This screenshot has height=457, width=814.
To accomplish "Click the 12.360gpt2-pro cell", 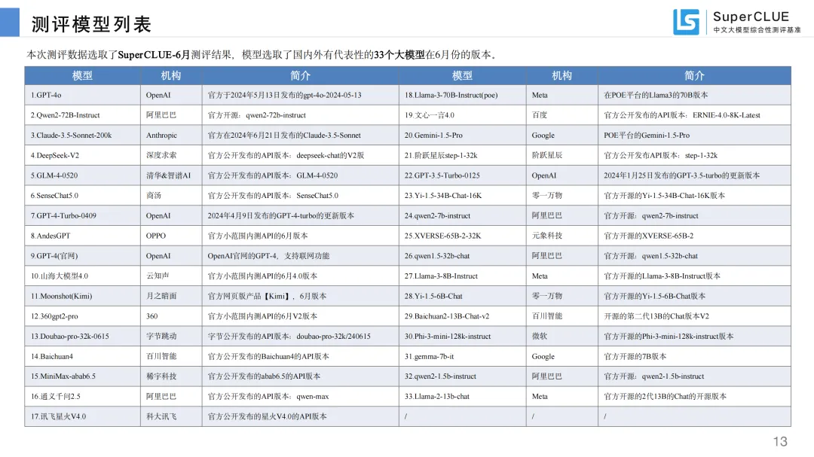I will [83, 316].
